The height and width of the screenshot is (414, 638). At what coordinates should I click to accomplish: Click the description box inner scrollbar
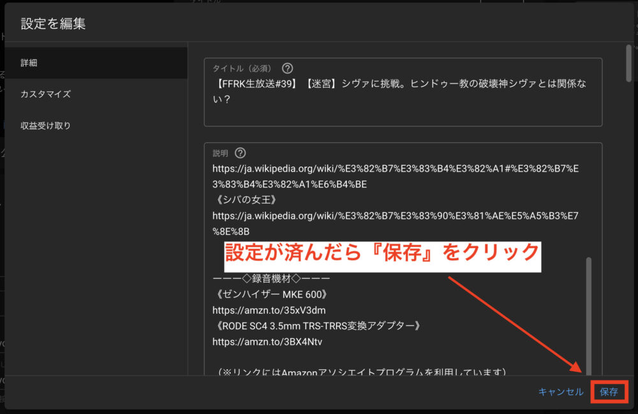pyautogui.click(x=589, y=316)
